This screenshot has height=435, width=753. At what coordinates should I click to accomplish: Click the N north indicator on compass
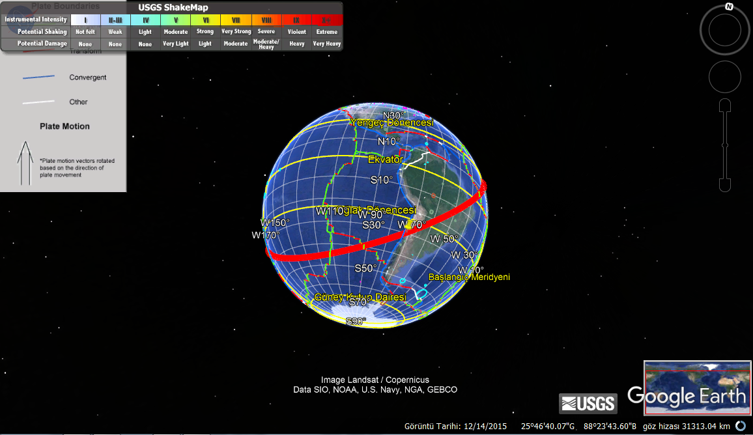tap(729, 7)
